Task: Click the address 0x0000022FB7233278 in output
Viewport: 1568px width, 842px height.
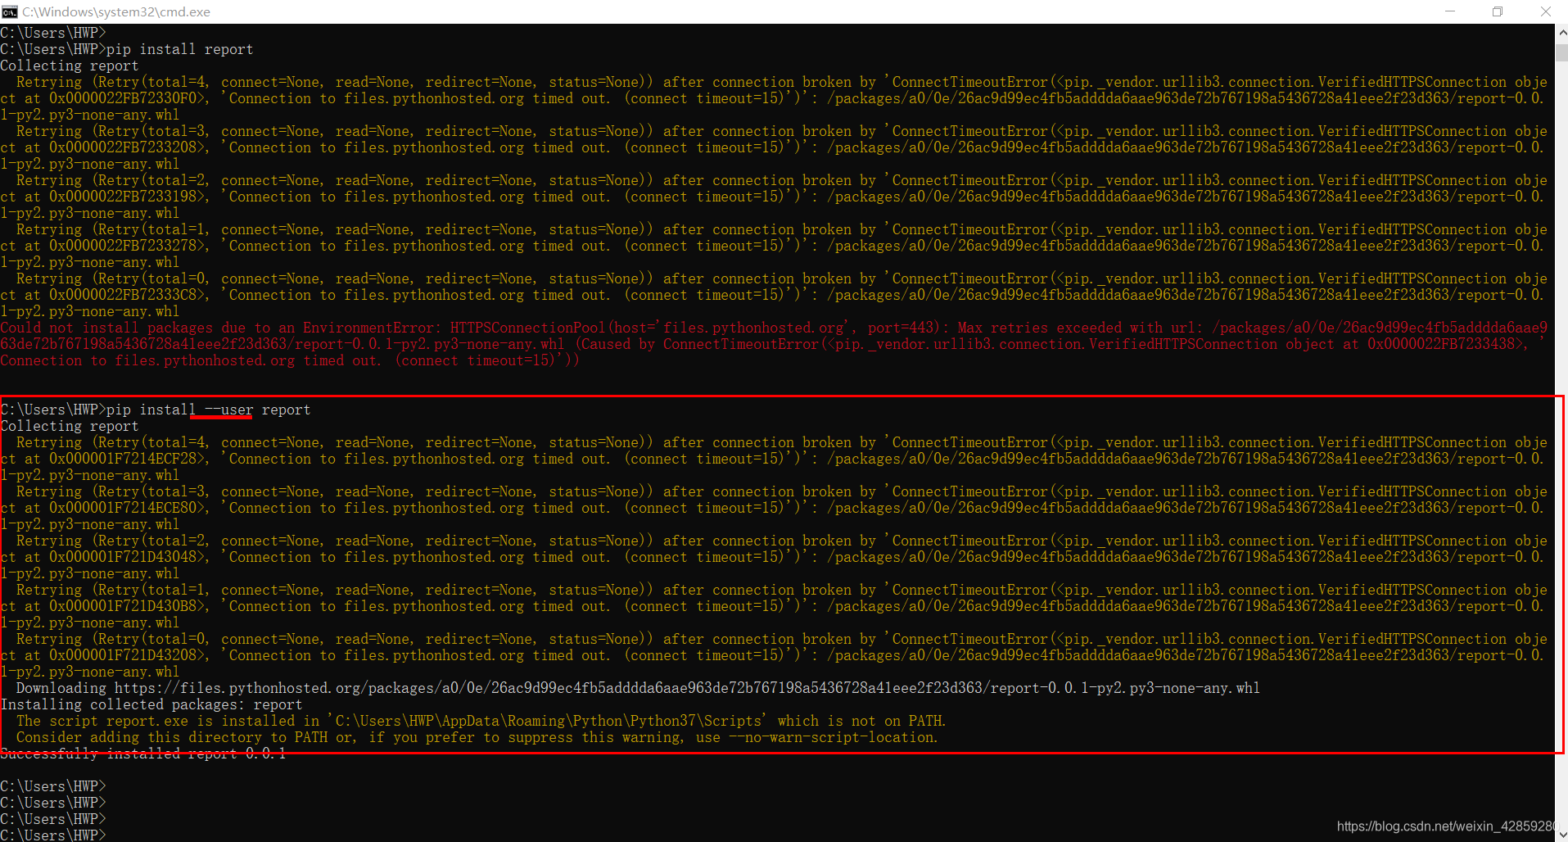Action: 127,246
